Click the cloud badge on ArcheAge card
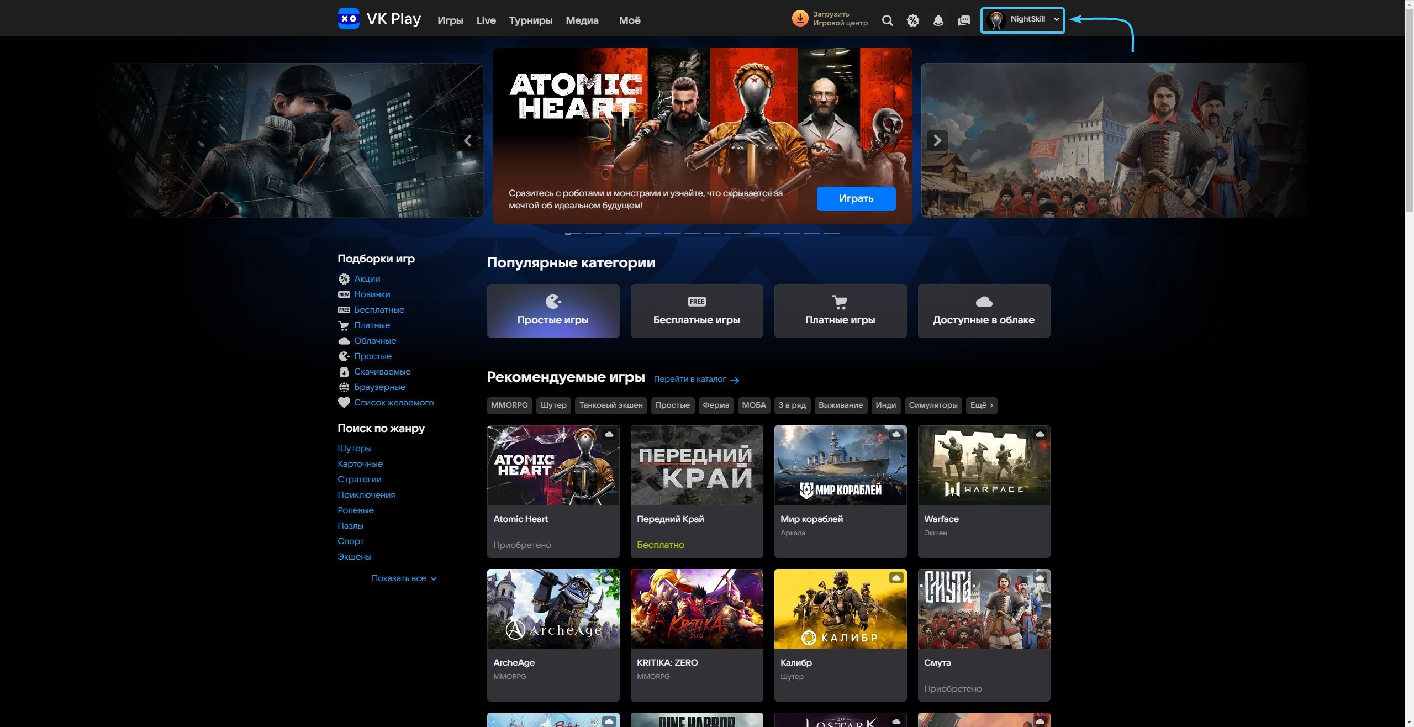The height and width of the screenshot is (727, 1414). [609, 578]
